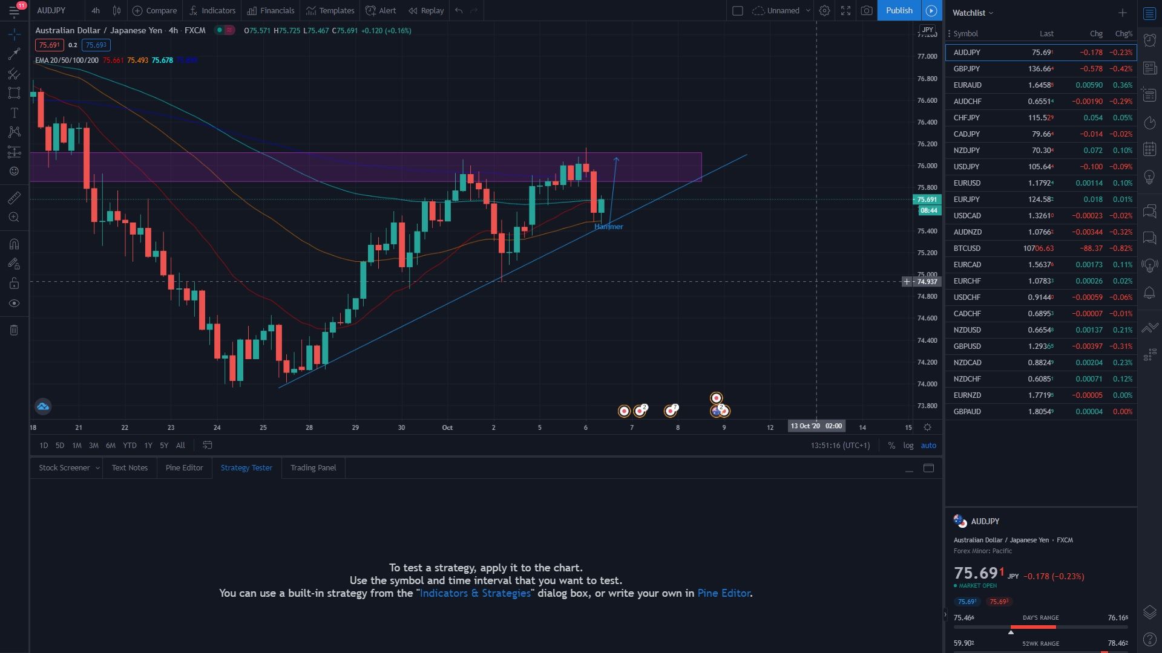Toggle lock all drawing tools
This screenshot has height=653, width=1162.
pos(14,284)
